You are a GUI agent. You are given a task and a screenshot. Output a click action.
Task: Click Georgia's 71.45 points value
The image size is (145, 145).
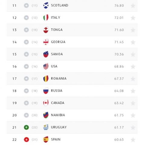[119, 42]
